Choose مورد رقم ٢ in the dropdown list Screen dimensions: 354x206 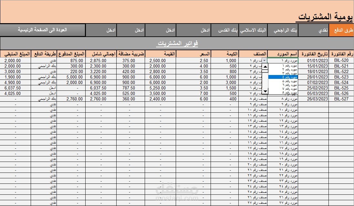coord(283,70)
